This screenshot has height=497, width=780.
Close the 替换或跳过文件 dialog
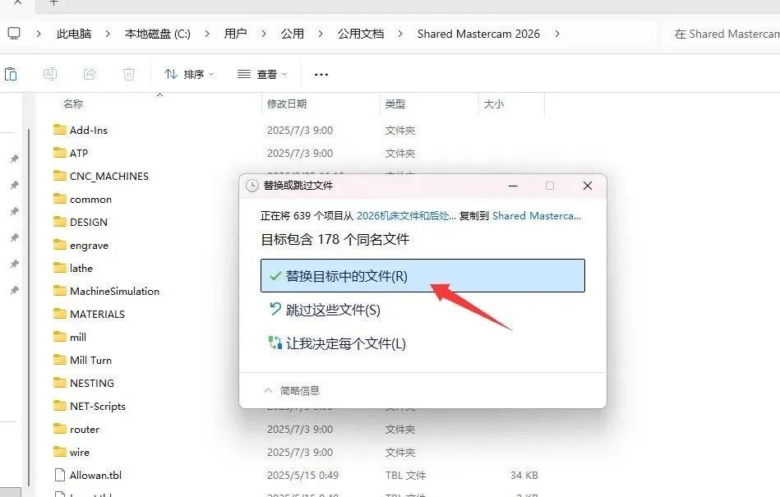point(588,186)
